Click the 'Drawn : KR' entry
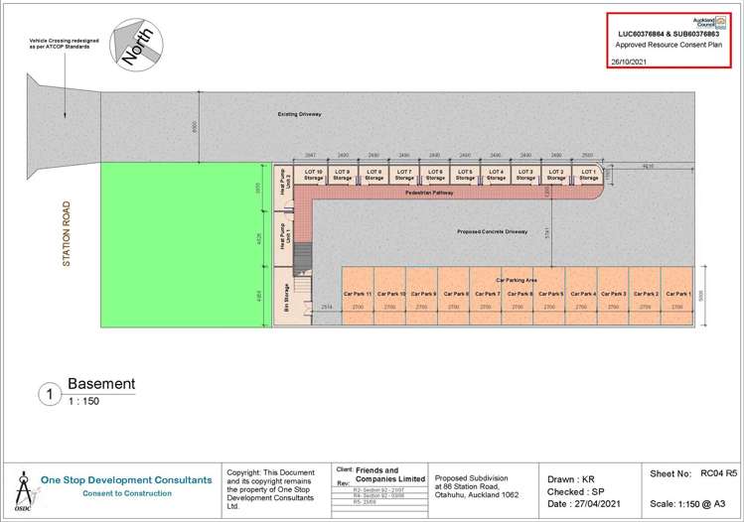The height and width of the screenshot is (522, 744). [x=571, y=479]
